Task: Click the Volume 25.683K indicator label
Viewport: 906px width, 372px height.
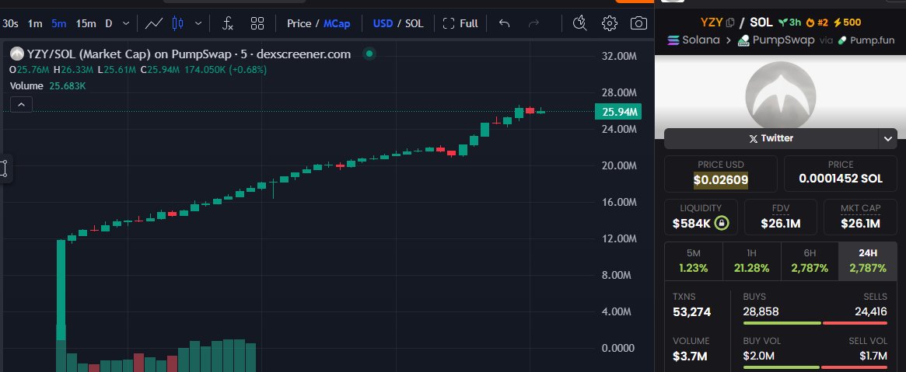Action: point(48,85)
